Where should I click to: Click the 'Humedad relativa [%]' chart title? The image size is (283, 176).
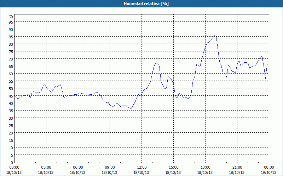click(146, 4)
